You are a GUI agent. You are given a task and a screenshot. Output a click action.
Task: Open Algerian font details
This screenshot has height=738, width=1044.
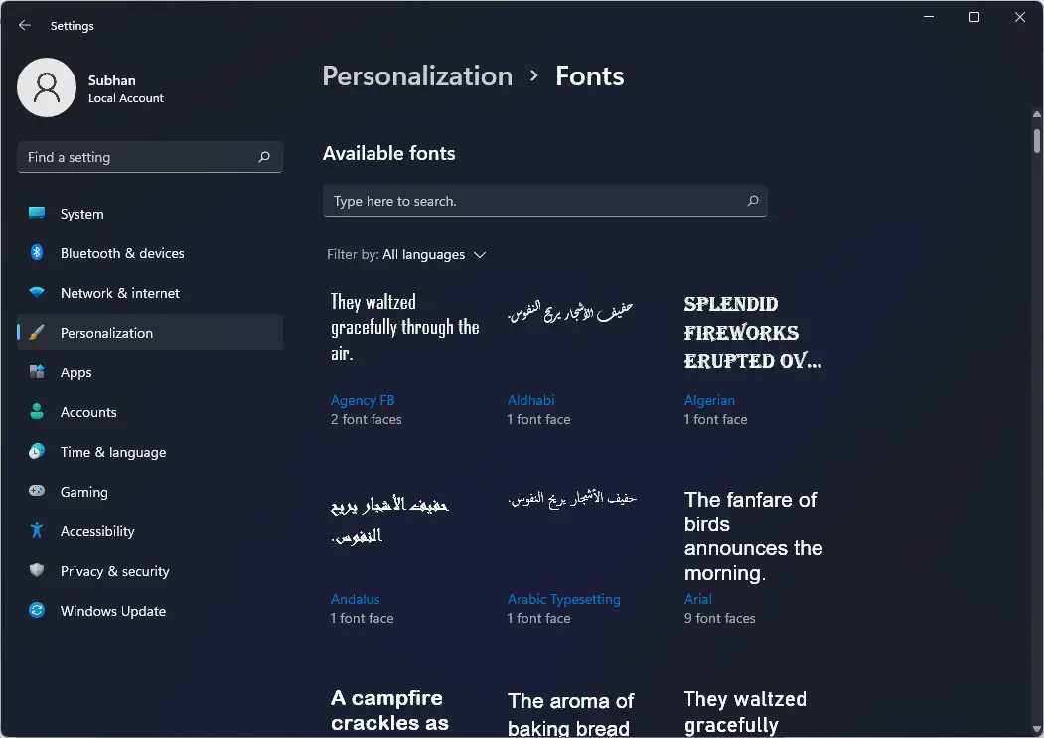coord(709,400)
